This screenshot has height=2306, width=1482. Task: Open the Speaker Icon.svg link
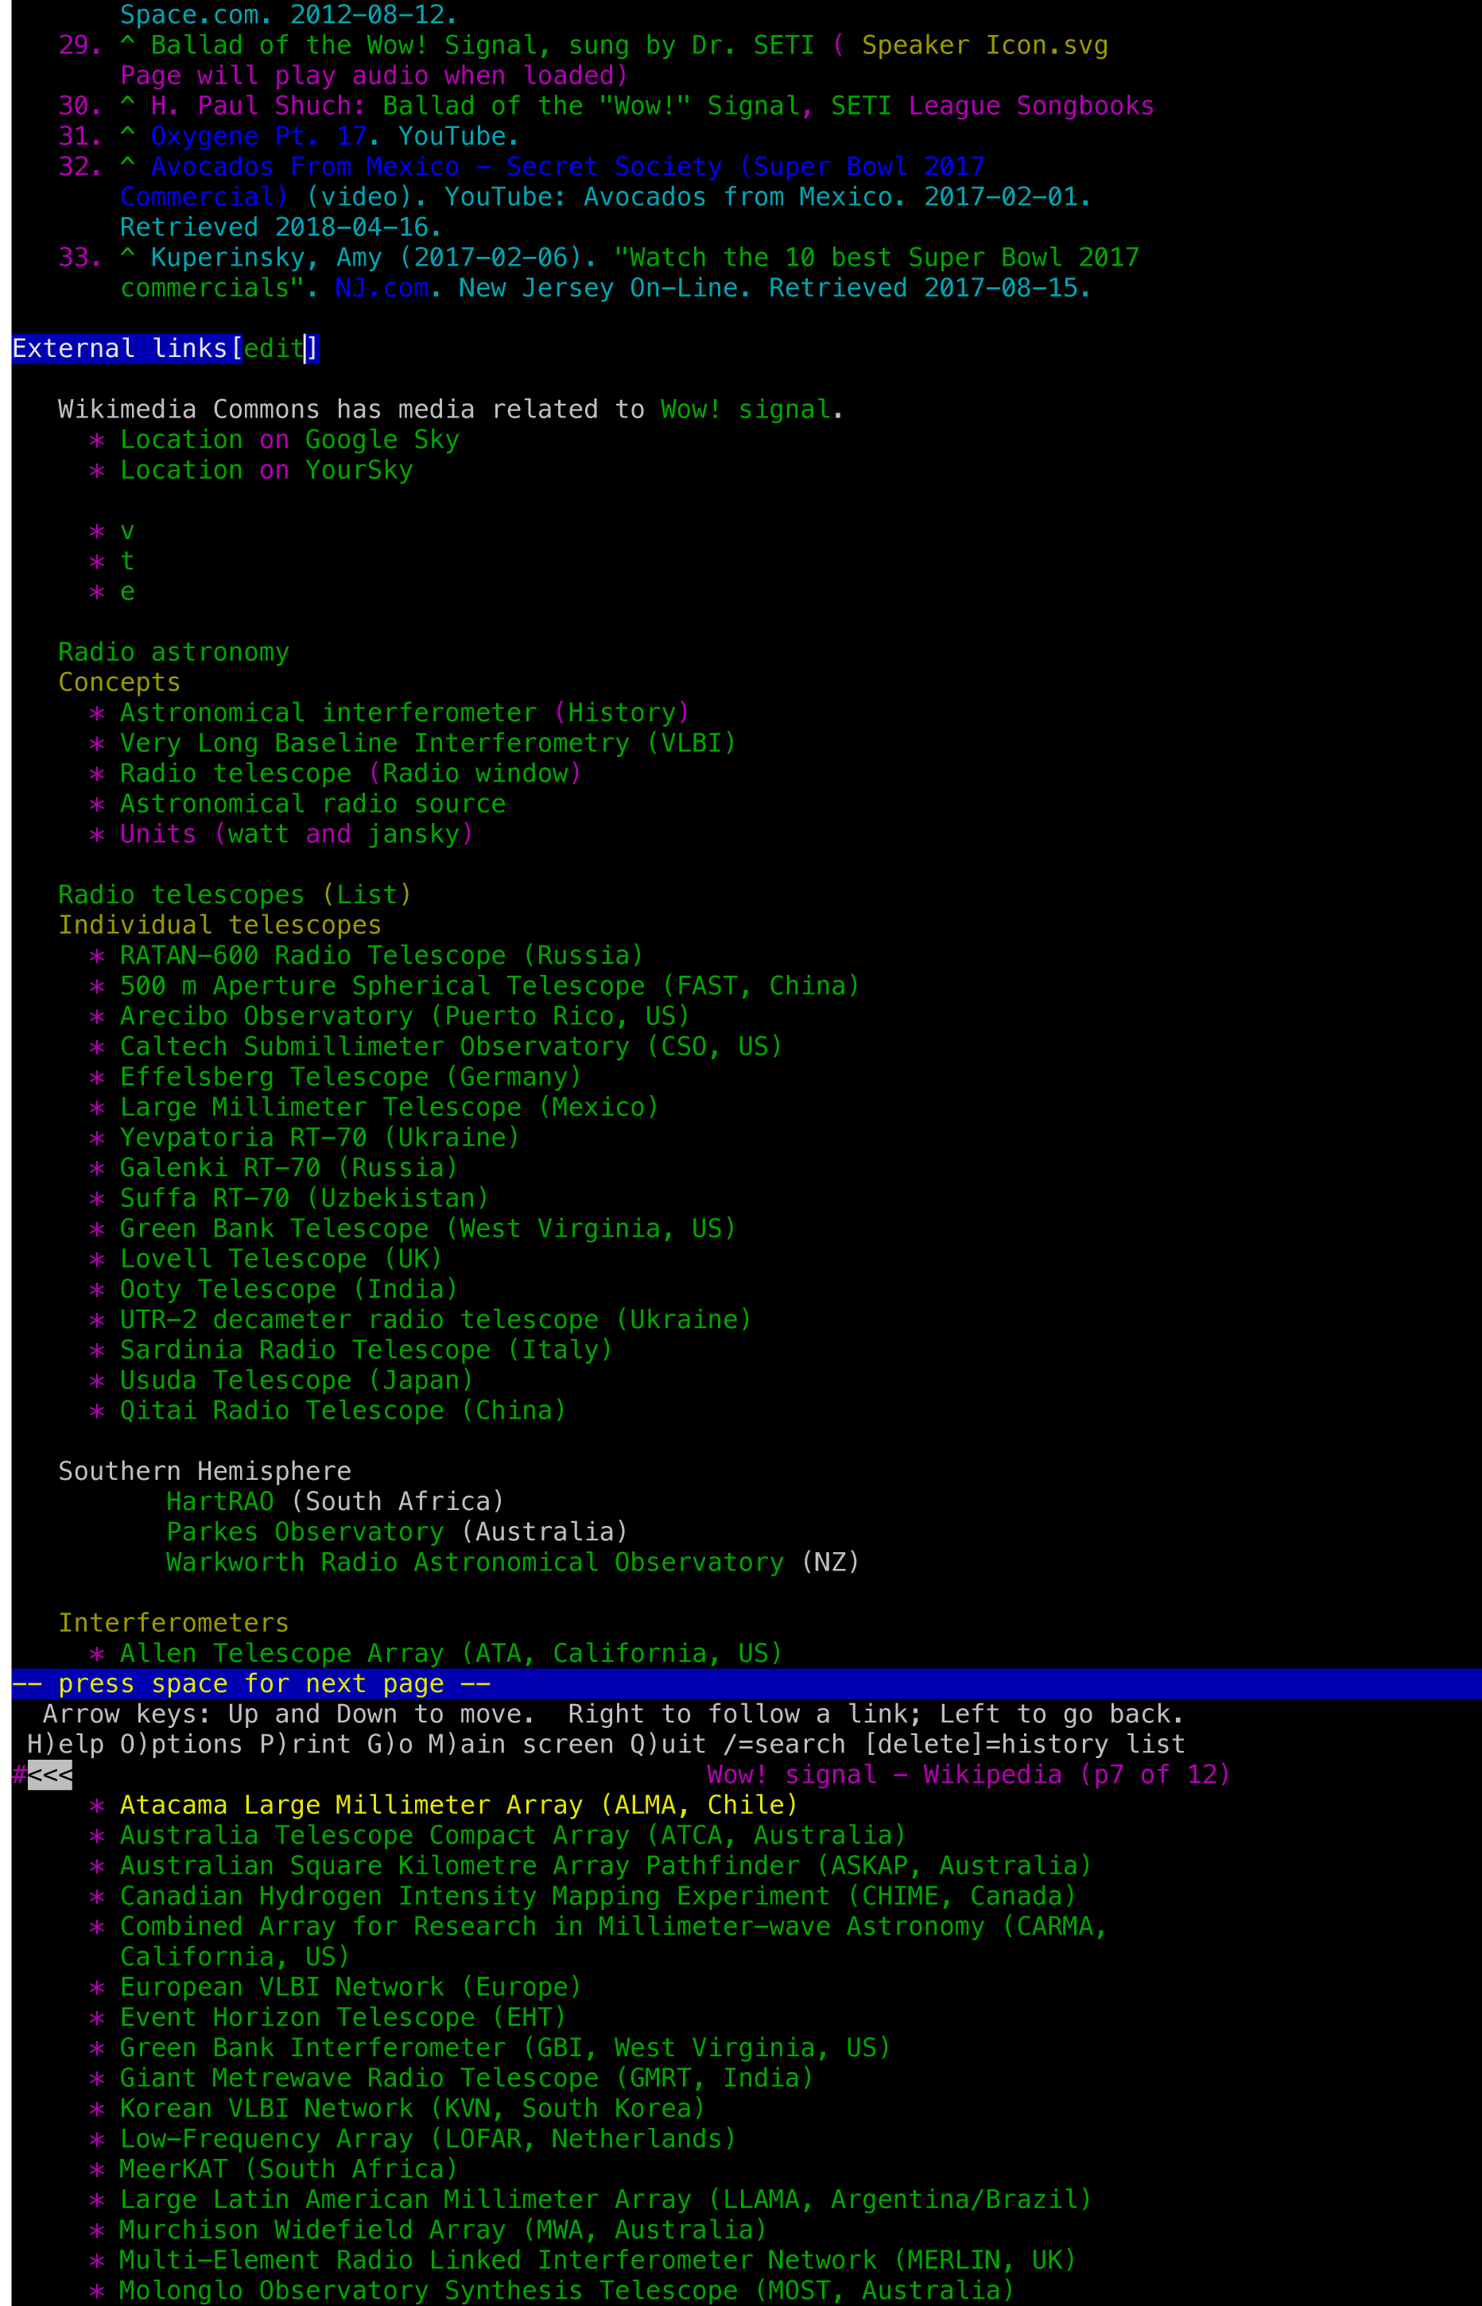pyautogui.click(x=984, y=45)
